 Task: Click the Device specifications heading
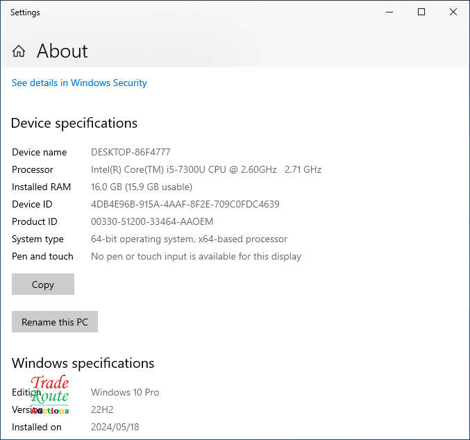coord(74,123)
